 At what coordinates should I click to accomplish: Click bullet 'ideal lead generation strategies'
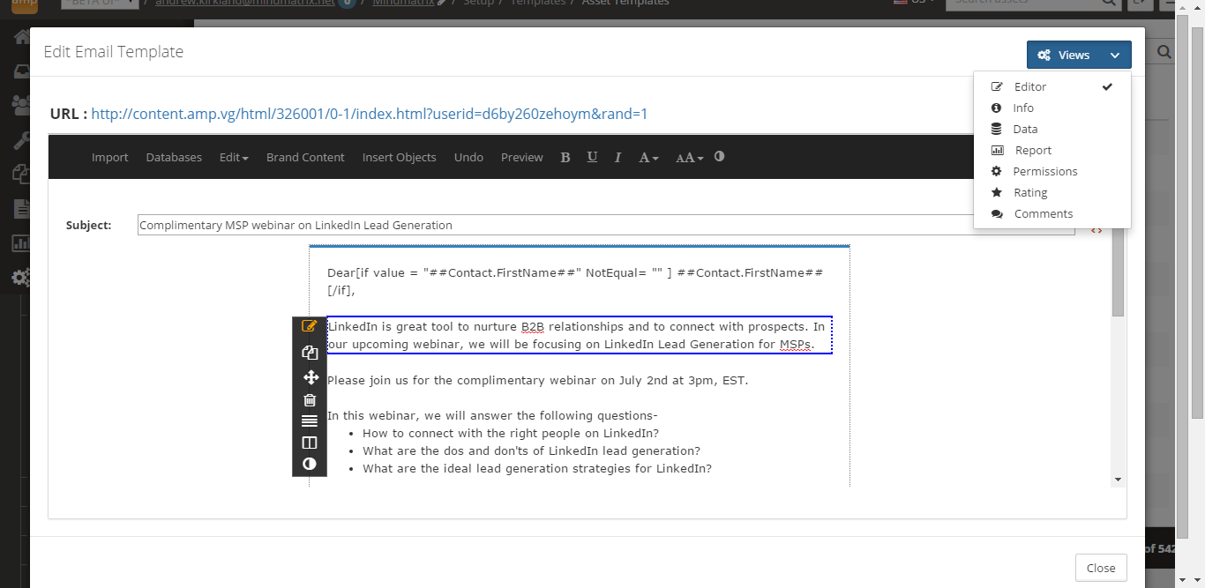(x=537, y=468)
